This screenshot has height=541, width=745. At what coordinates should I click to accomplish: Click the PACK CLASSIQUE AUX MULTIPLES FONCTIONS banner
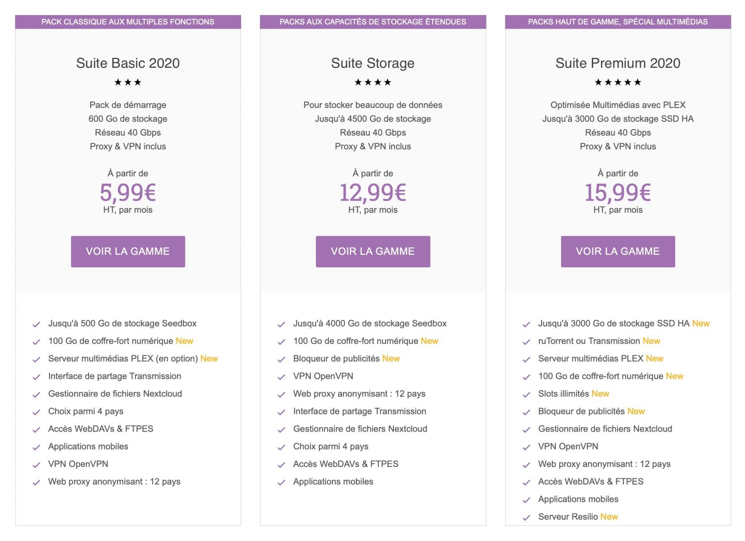tap(128, 21)
